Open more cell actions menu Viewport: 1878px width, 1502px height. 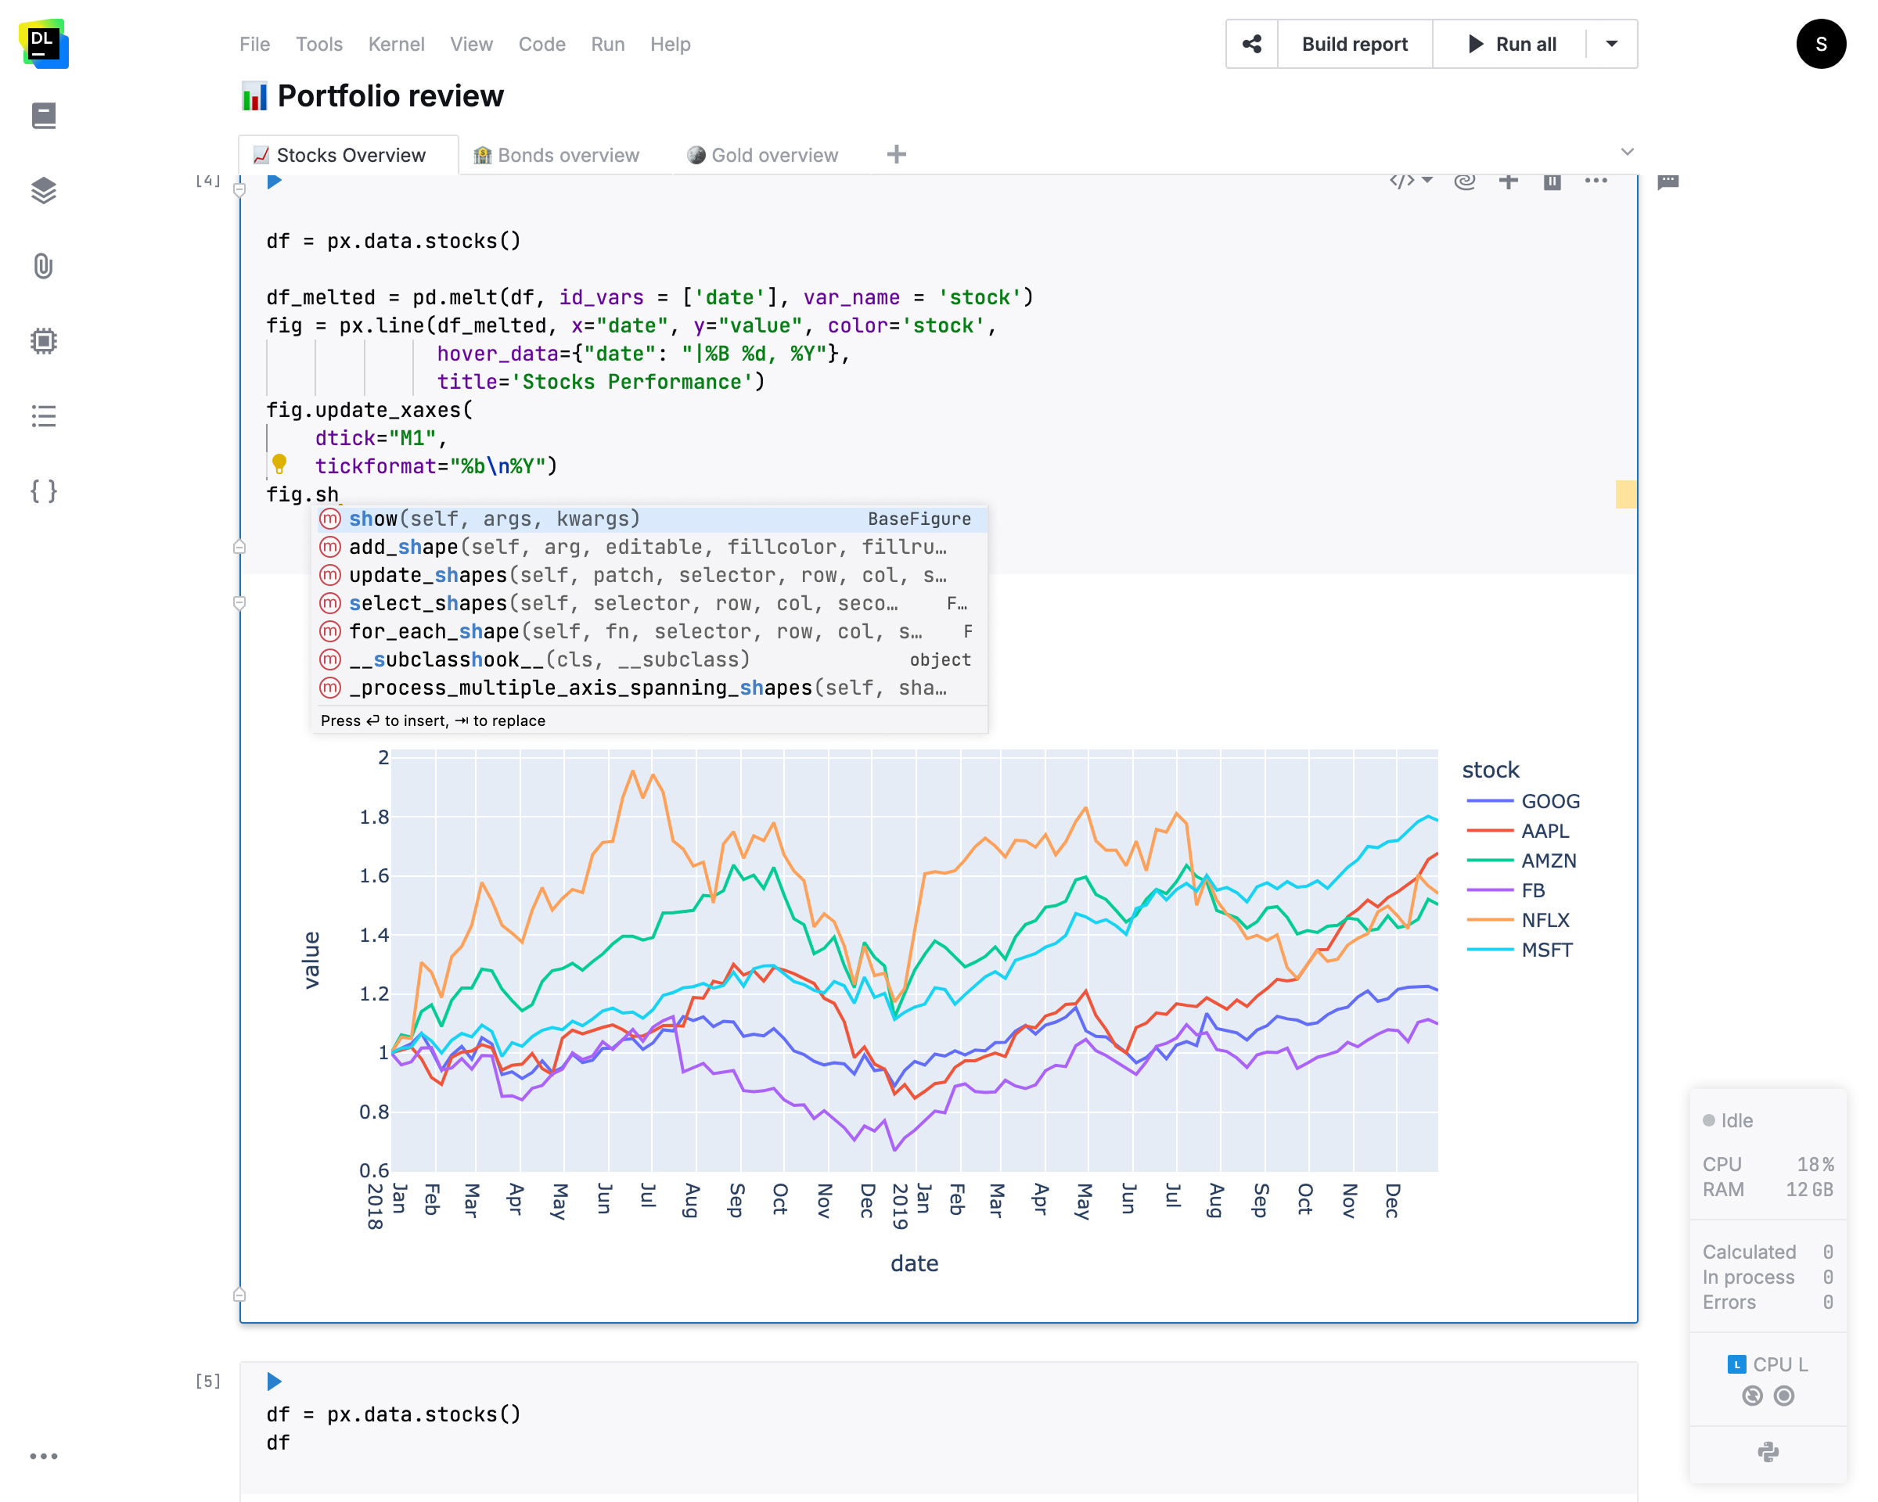(1596, 181)
